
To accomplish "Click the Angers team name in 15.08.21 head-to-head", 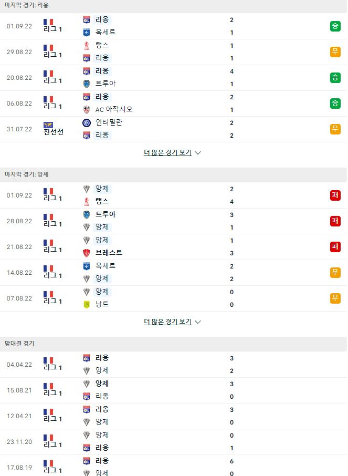I will (x=102, y=384).
